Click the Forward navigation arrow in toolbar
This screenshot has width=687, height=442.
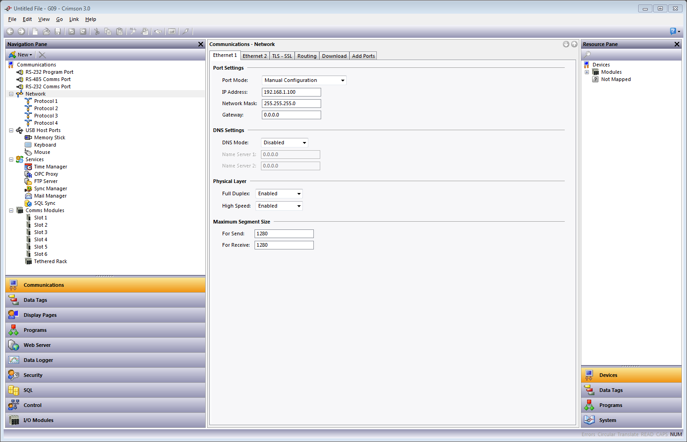(21, 31)
